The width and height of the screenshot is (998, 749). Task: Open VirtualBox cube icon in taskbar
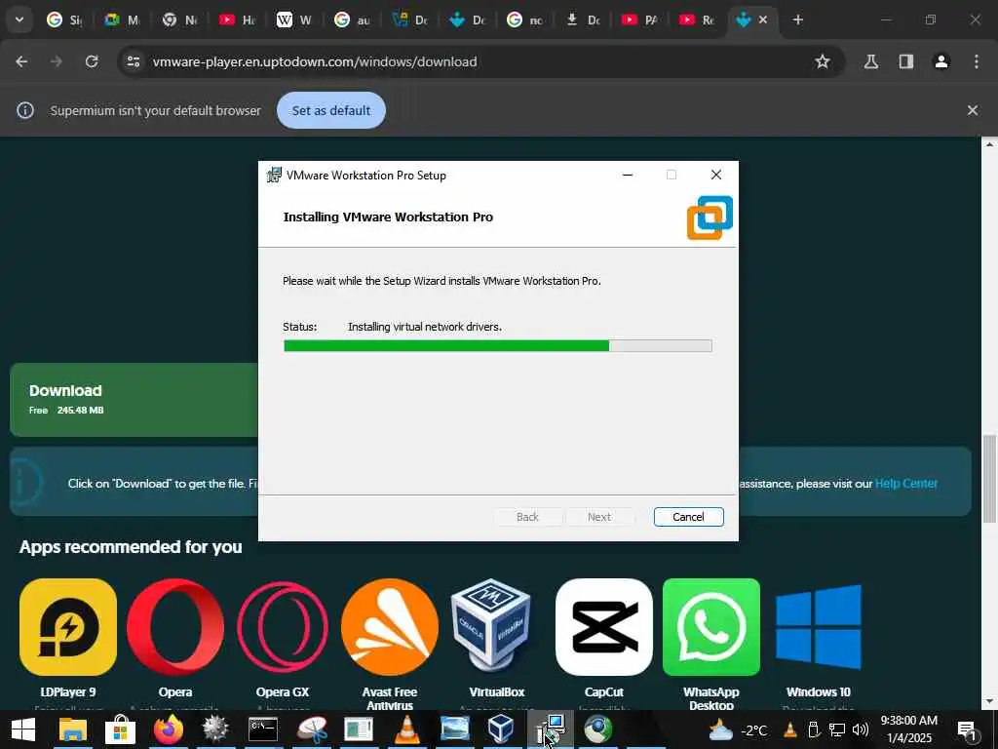(x=502, y=729)
